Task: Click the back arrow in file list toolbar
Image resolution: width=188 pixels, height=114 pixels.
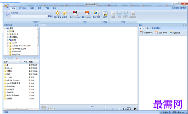Action: tap(5, 58)
